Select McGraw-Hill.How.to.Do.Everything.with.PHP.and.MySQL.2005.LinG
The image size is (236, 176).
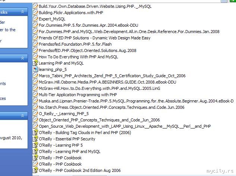click(x=99, y=88)
